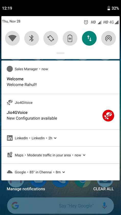Expand the Maps traffic notification
121x215 pixels.
coord(84,155)
